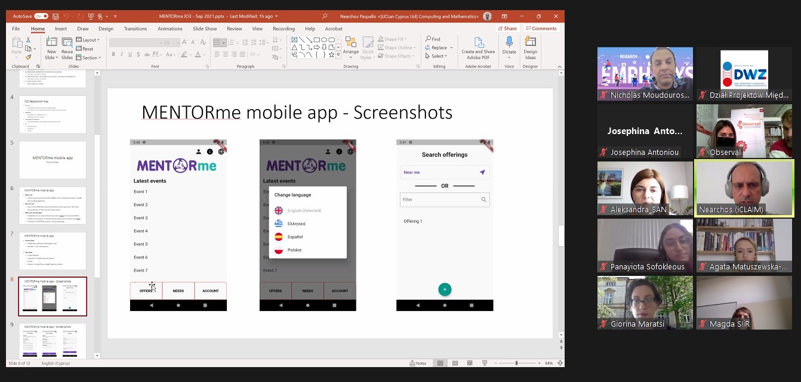Screen dimensions: 801x382
Task: Open the Layout dropdown
Action: tap(88, 40)
